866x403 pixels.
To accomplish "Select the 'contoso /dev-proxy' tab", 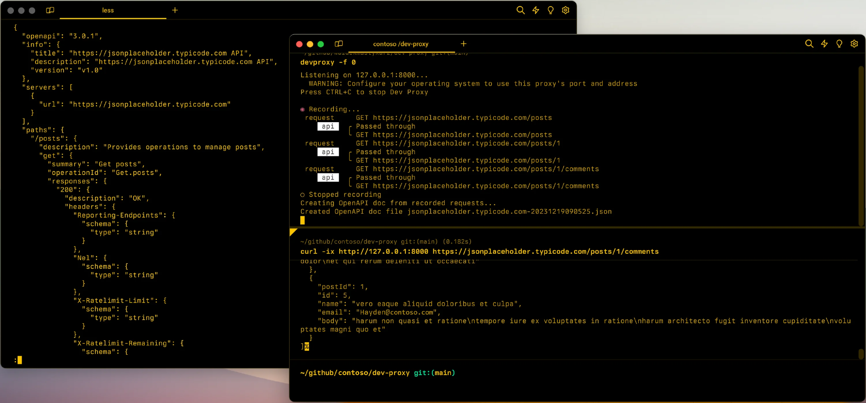I will (x=401, y=44).
